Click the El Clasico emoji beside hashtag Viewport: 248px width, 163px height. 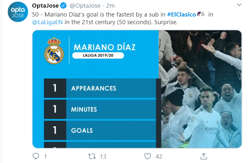201,14
